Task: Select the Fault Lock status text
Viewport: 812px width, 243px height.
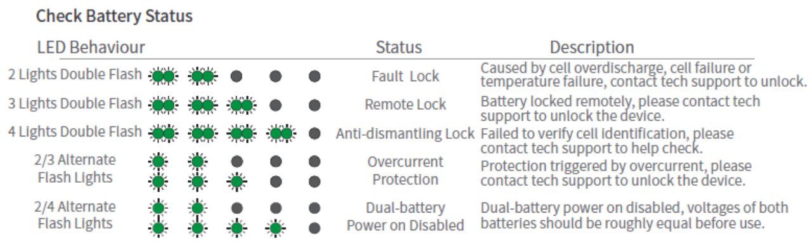Action: tap(405, 77)
